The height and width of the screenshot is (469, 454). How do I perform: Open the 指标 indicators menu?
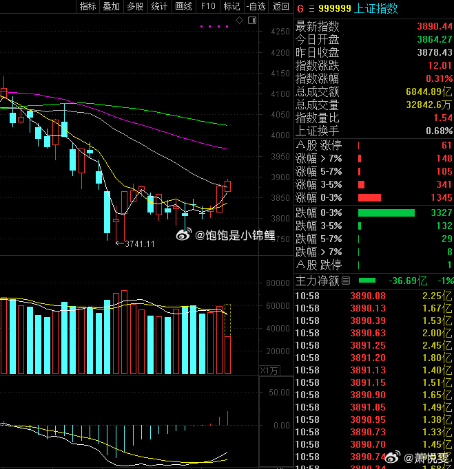pos(87,6)
